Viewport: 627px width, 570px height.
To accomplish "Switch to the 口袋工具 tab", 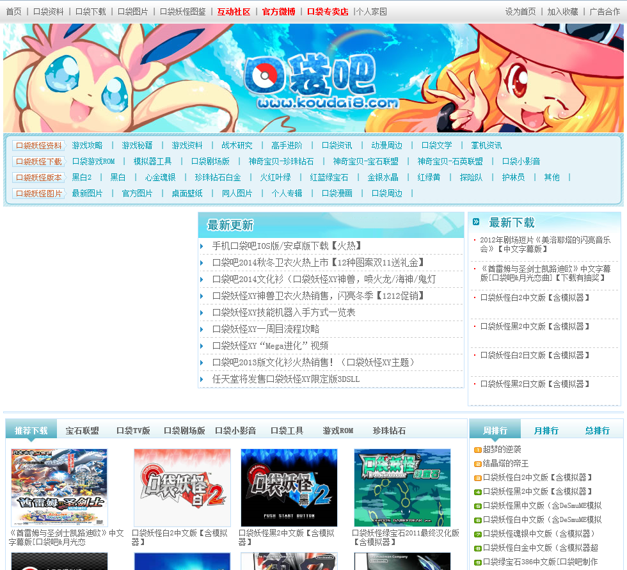I will 287,431.
